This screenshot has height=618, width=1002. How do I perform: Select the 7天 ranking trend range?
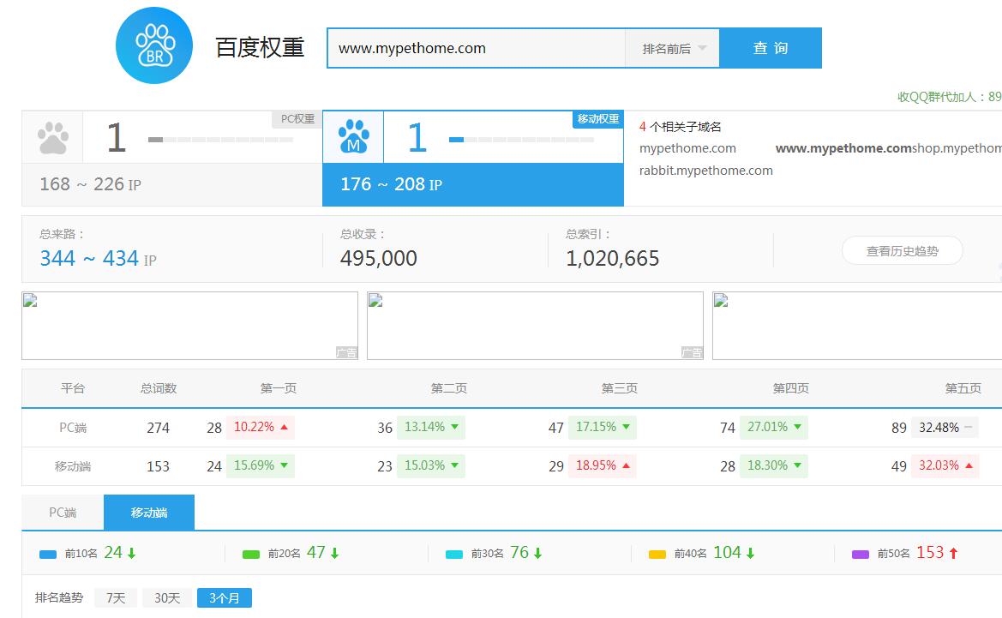coord(116,597)
